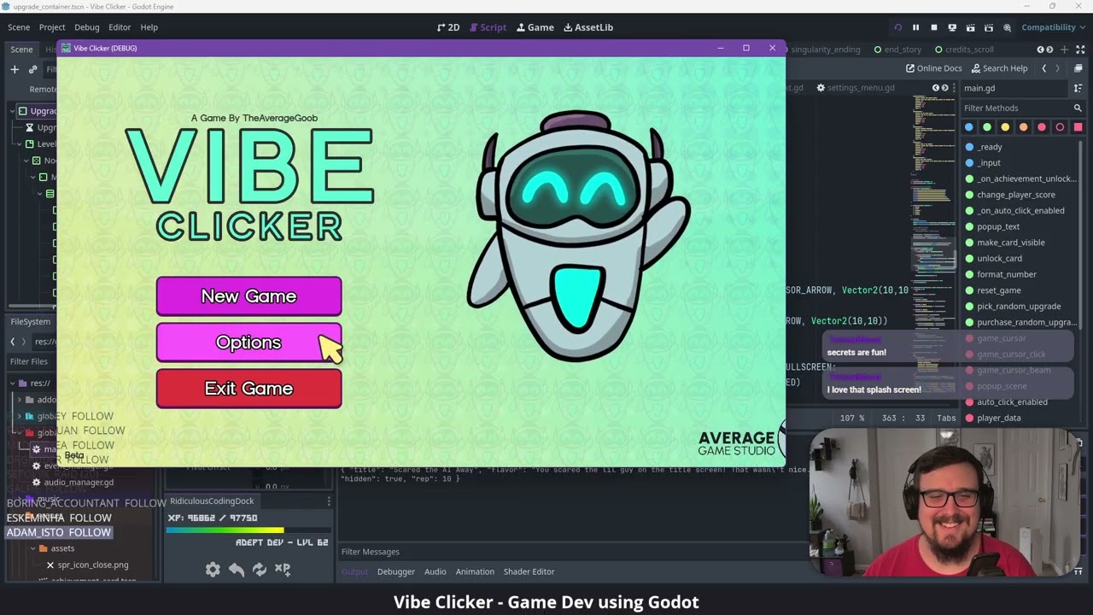1093x615 pixels.
Task: Jump to _ready method
Action: pyautogui.click(x=990, y=147)
